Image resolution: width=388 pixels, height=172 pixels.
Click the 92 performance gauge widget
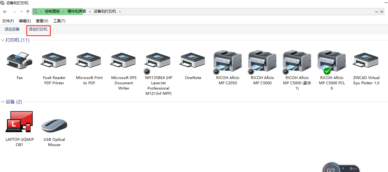click(x=331, y=168)
